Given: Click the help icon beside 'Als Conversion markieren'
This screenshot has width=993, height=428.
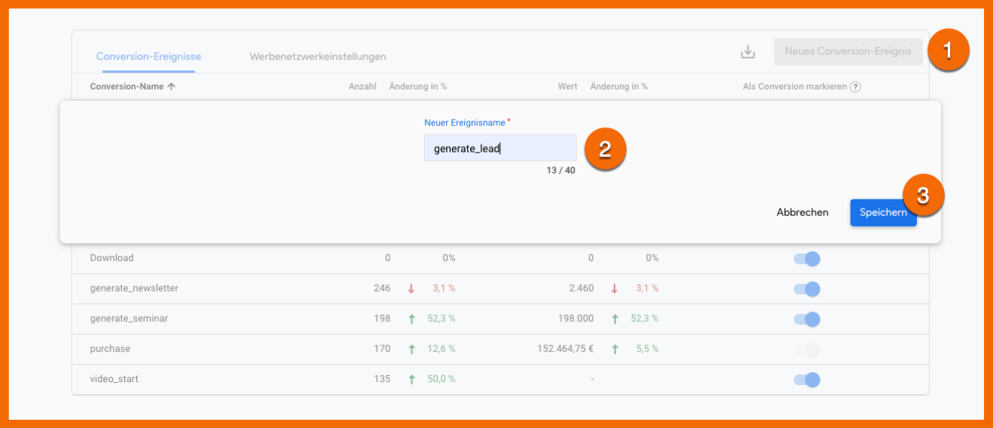Looking at the screenshot, I should [855, 87].
